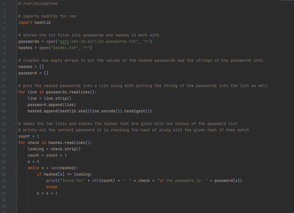294x213 pixels.
Task: Click the fold marker beside the break statement
Action: (17, 187)
